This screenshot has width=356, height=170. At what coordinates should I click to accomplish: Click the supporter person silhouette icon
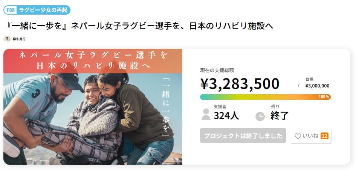206,114
